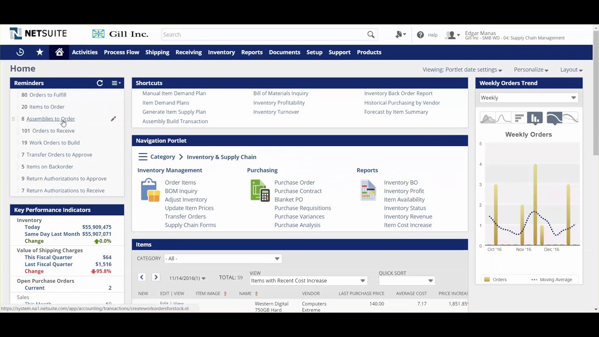Screen dimensions: 599x337
Task: Click the Purchasing calculator icon
Action: [260, 190]
